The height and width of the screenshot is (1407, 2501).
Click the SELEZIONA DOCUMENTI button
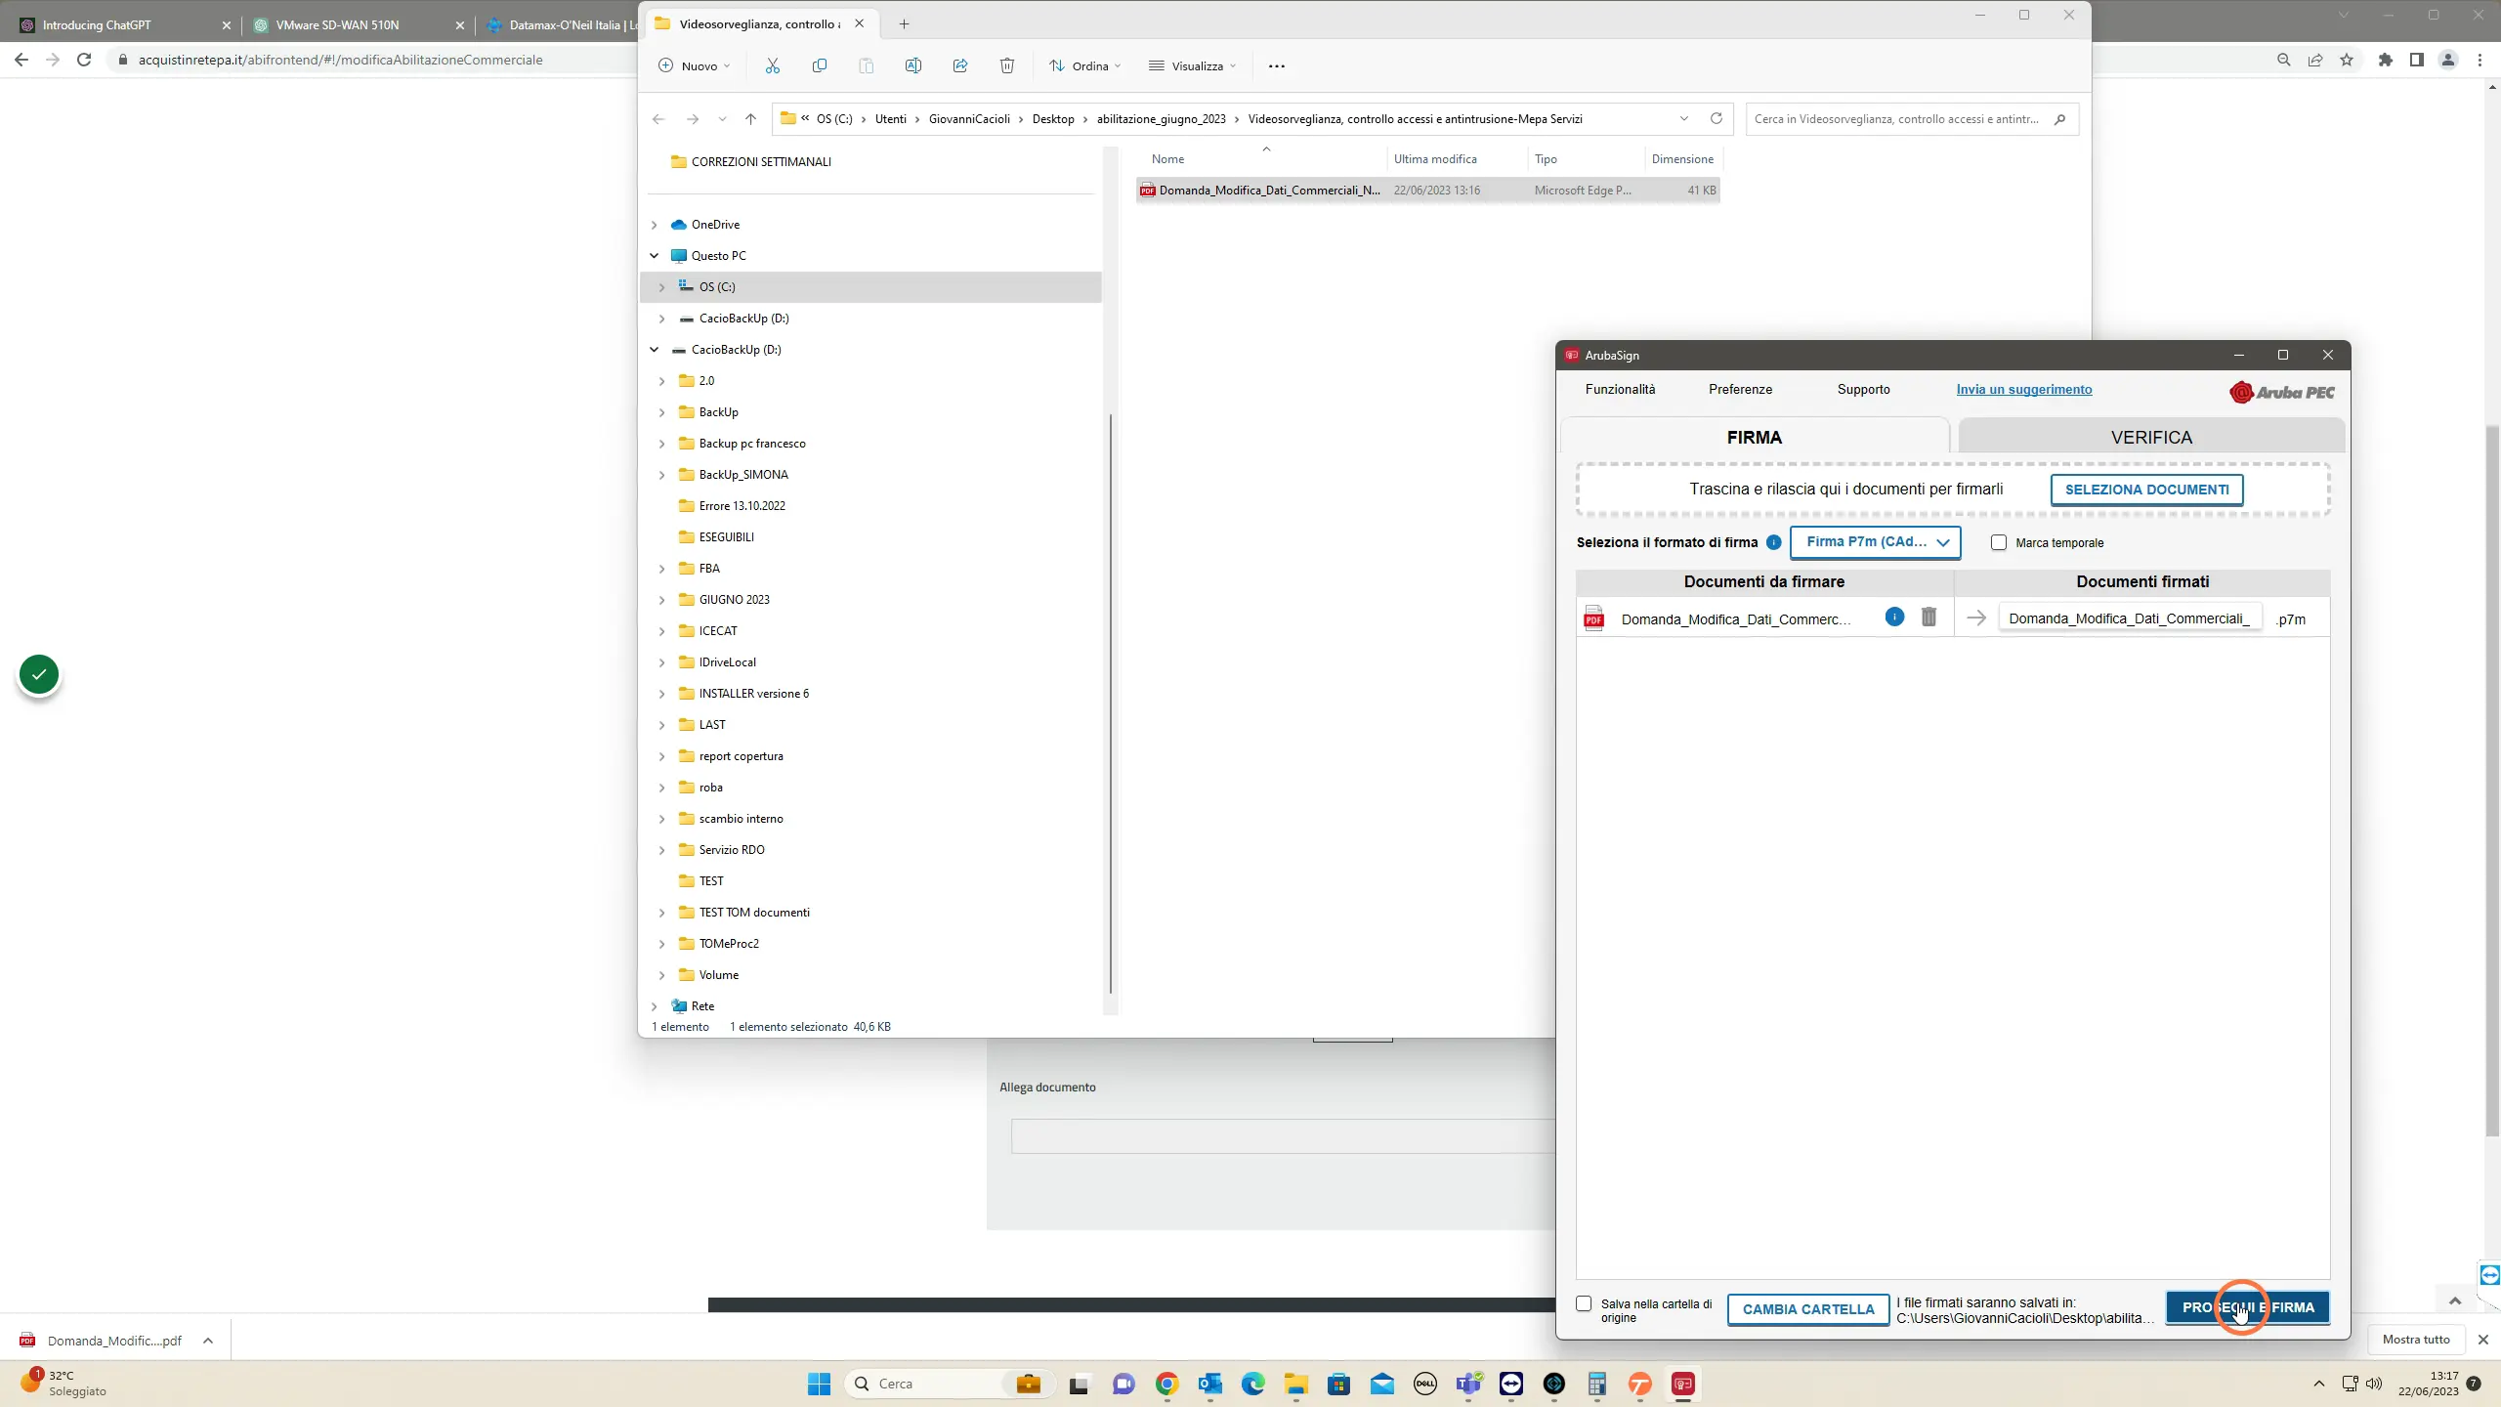[x=2146, y=490]
